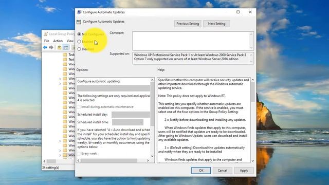Open the Scheduled install day dropdown
The height and width of the screenshot is (185, 329).
pyautogui.click(x=131, y=115)
